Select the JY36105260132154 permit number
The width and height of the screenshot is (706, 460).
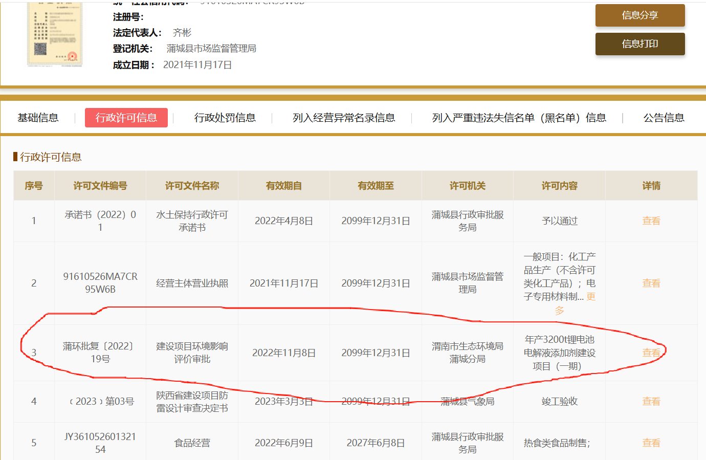100,443
